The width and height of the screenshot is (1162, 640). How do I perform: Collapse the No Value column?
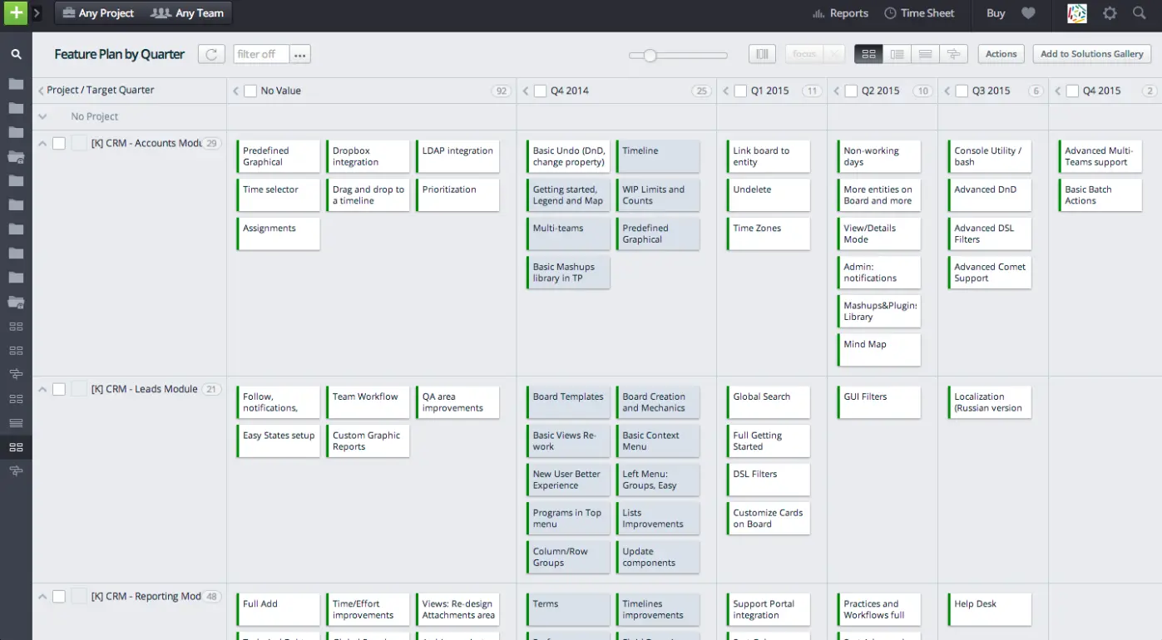235,91
